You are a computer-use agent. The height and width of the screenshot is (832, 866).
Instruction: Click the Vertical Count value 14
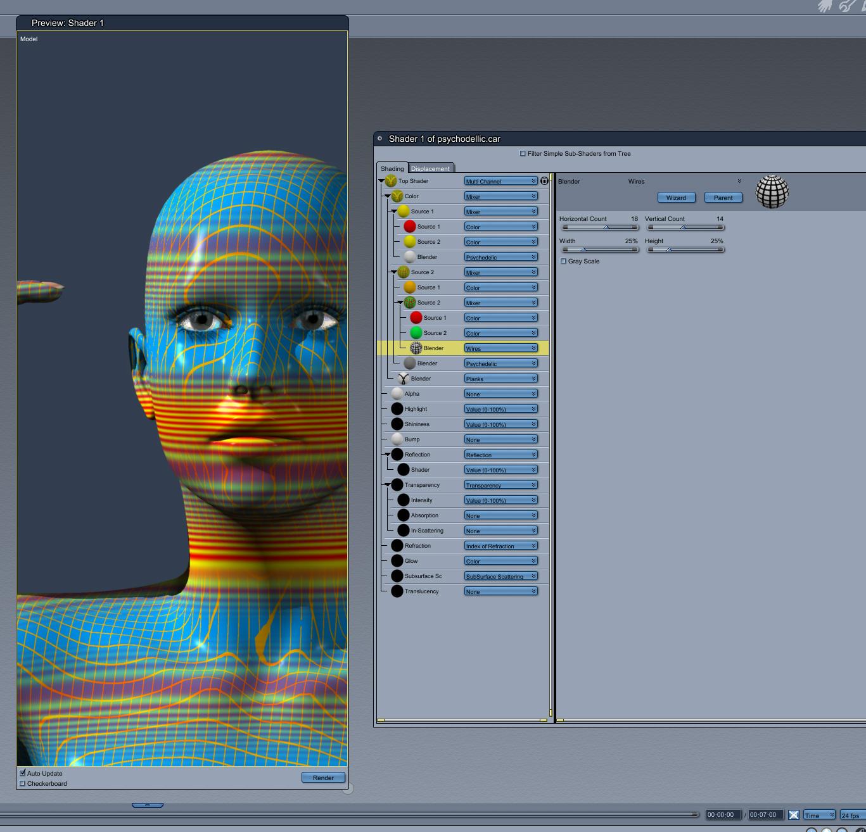[720, 219]
